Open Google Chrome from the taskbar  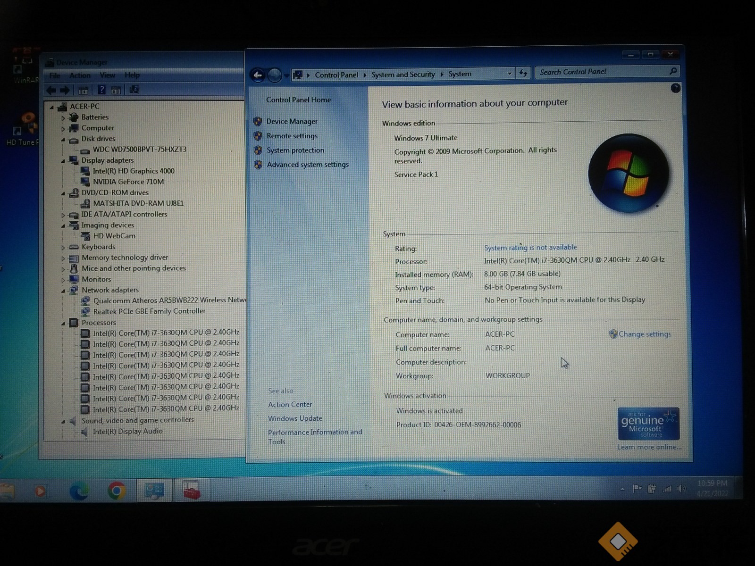(x=117, y=491)
